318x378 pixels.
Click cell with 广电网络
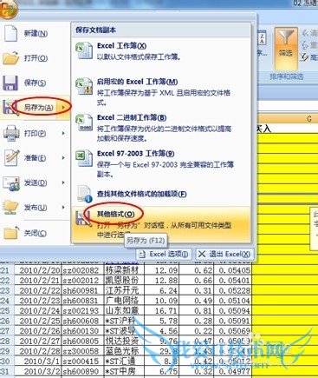click(x=124, y=301)
